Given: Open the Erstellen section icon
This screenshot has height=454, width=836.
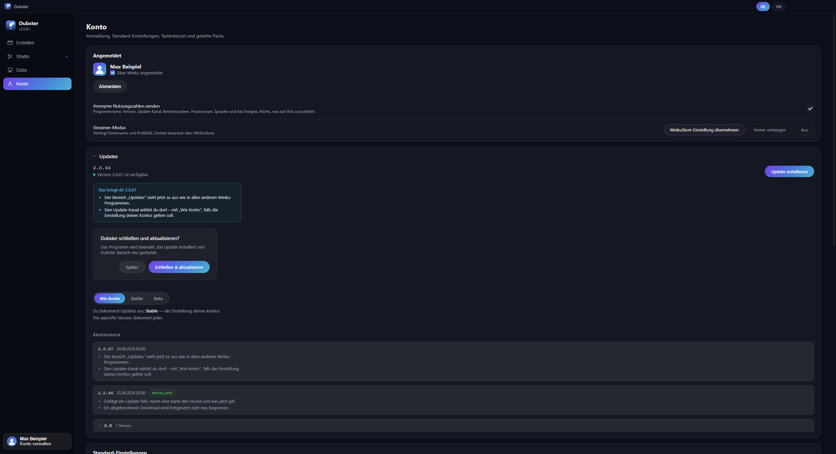Looking at the screenshot, I should pyautogui.click(x=10, y=43).
